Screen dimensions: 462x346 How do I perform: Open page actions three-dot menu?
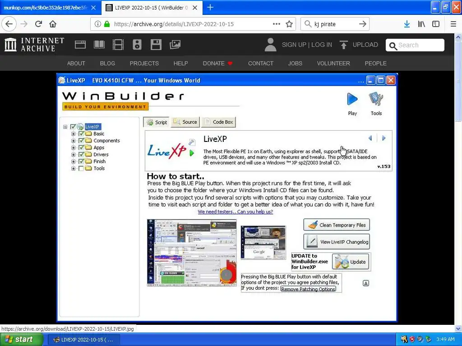point(277,24)
